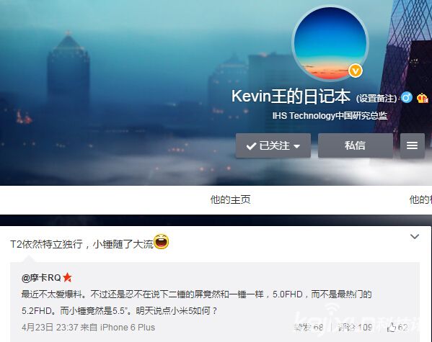
Task: Open the hamburger more-options menu button
Action: [412, 145]
